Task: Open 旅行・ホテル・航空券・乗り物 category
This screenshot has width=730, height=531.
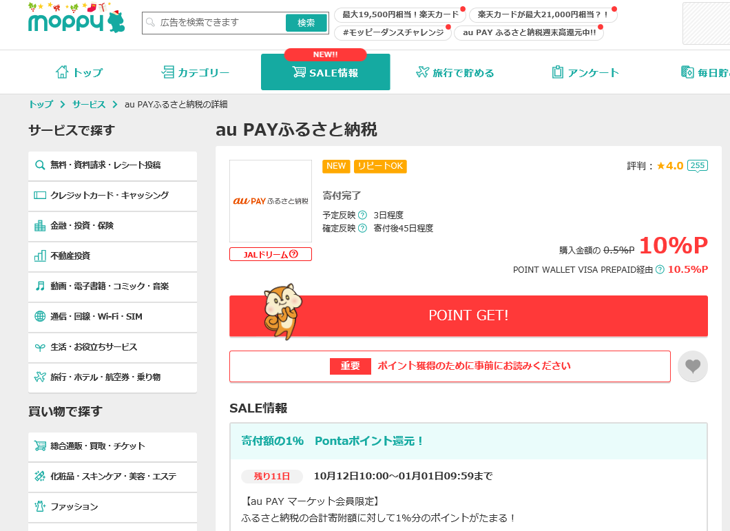Action: click(113, 377)
